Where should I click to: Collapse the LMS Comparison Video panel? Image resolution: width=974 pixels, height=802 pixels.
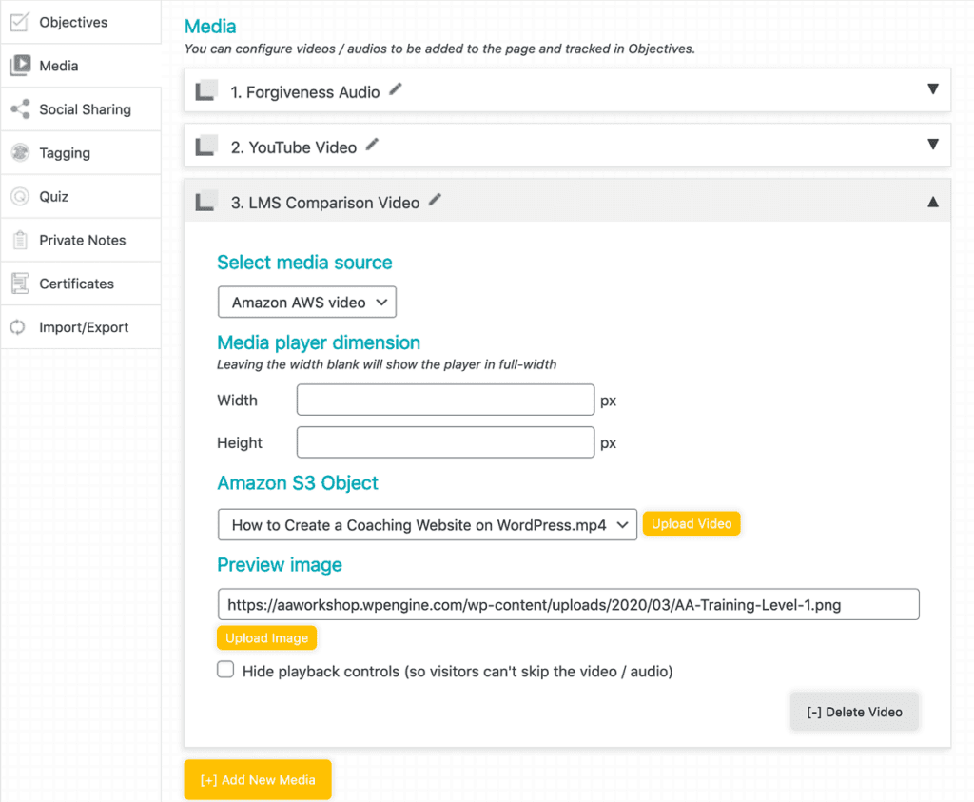932,202
